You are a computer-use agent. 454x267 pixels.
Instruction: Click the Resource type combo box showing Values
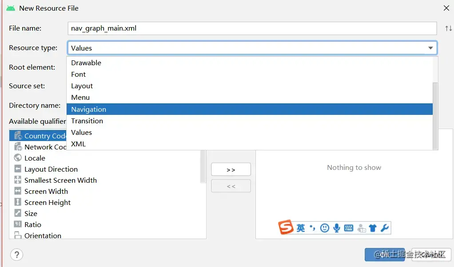[252, 48]
